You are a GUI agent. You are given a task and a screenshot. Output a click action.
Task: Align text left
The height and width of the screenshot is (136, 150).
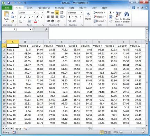coord(48,17)
